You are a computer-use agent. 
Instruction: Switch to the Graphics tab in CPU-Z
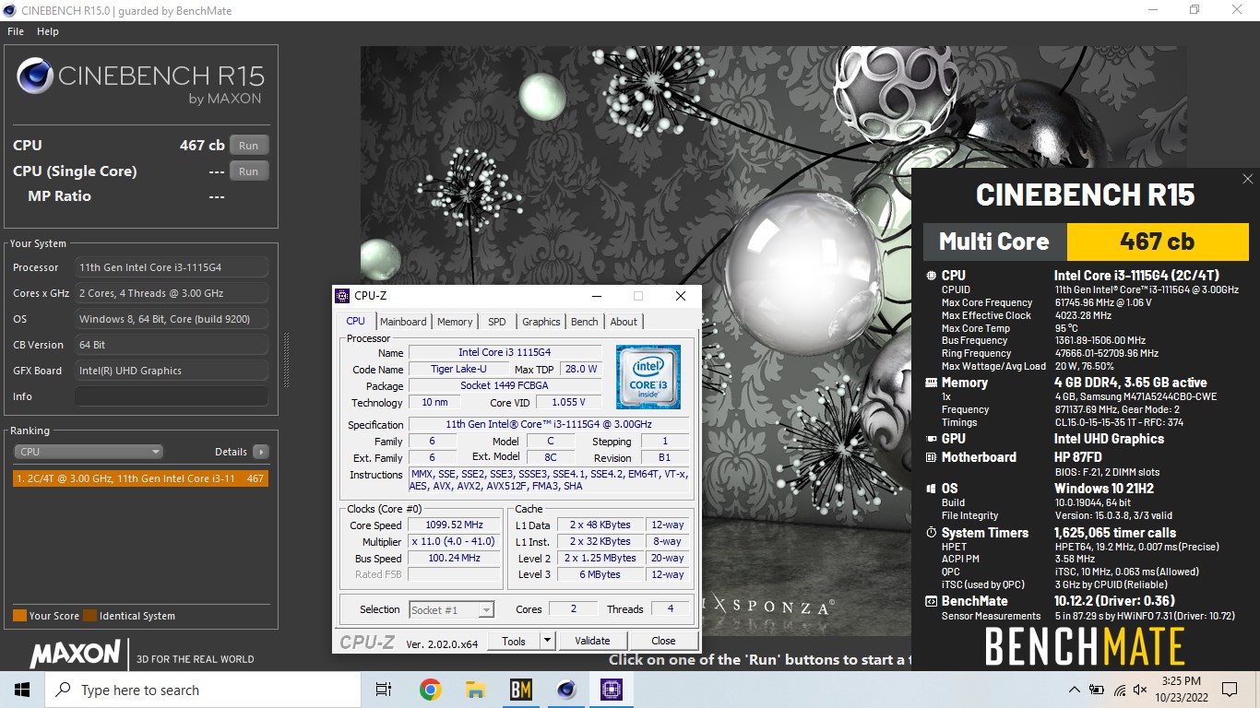click(x=541, y=322)
